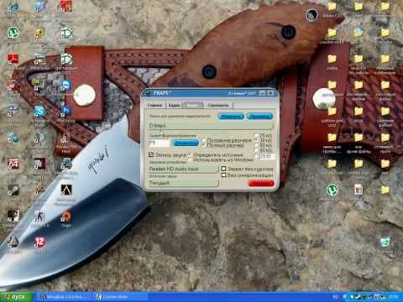Image resolution: width=403 pixels, height=302 pixels.
Task: Enable the Без синхронизации checkbox
Action: coord(223,175)
